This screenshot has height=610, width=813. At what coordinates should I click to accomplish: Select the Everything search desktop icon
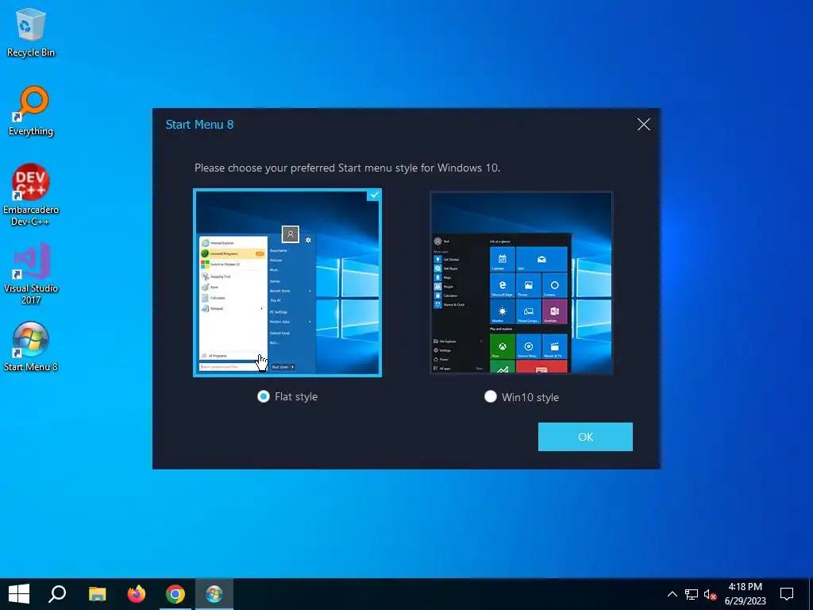coord(31,110)
